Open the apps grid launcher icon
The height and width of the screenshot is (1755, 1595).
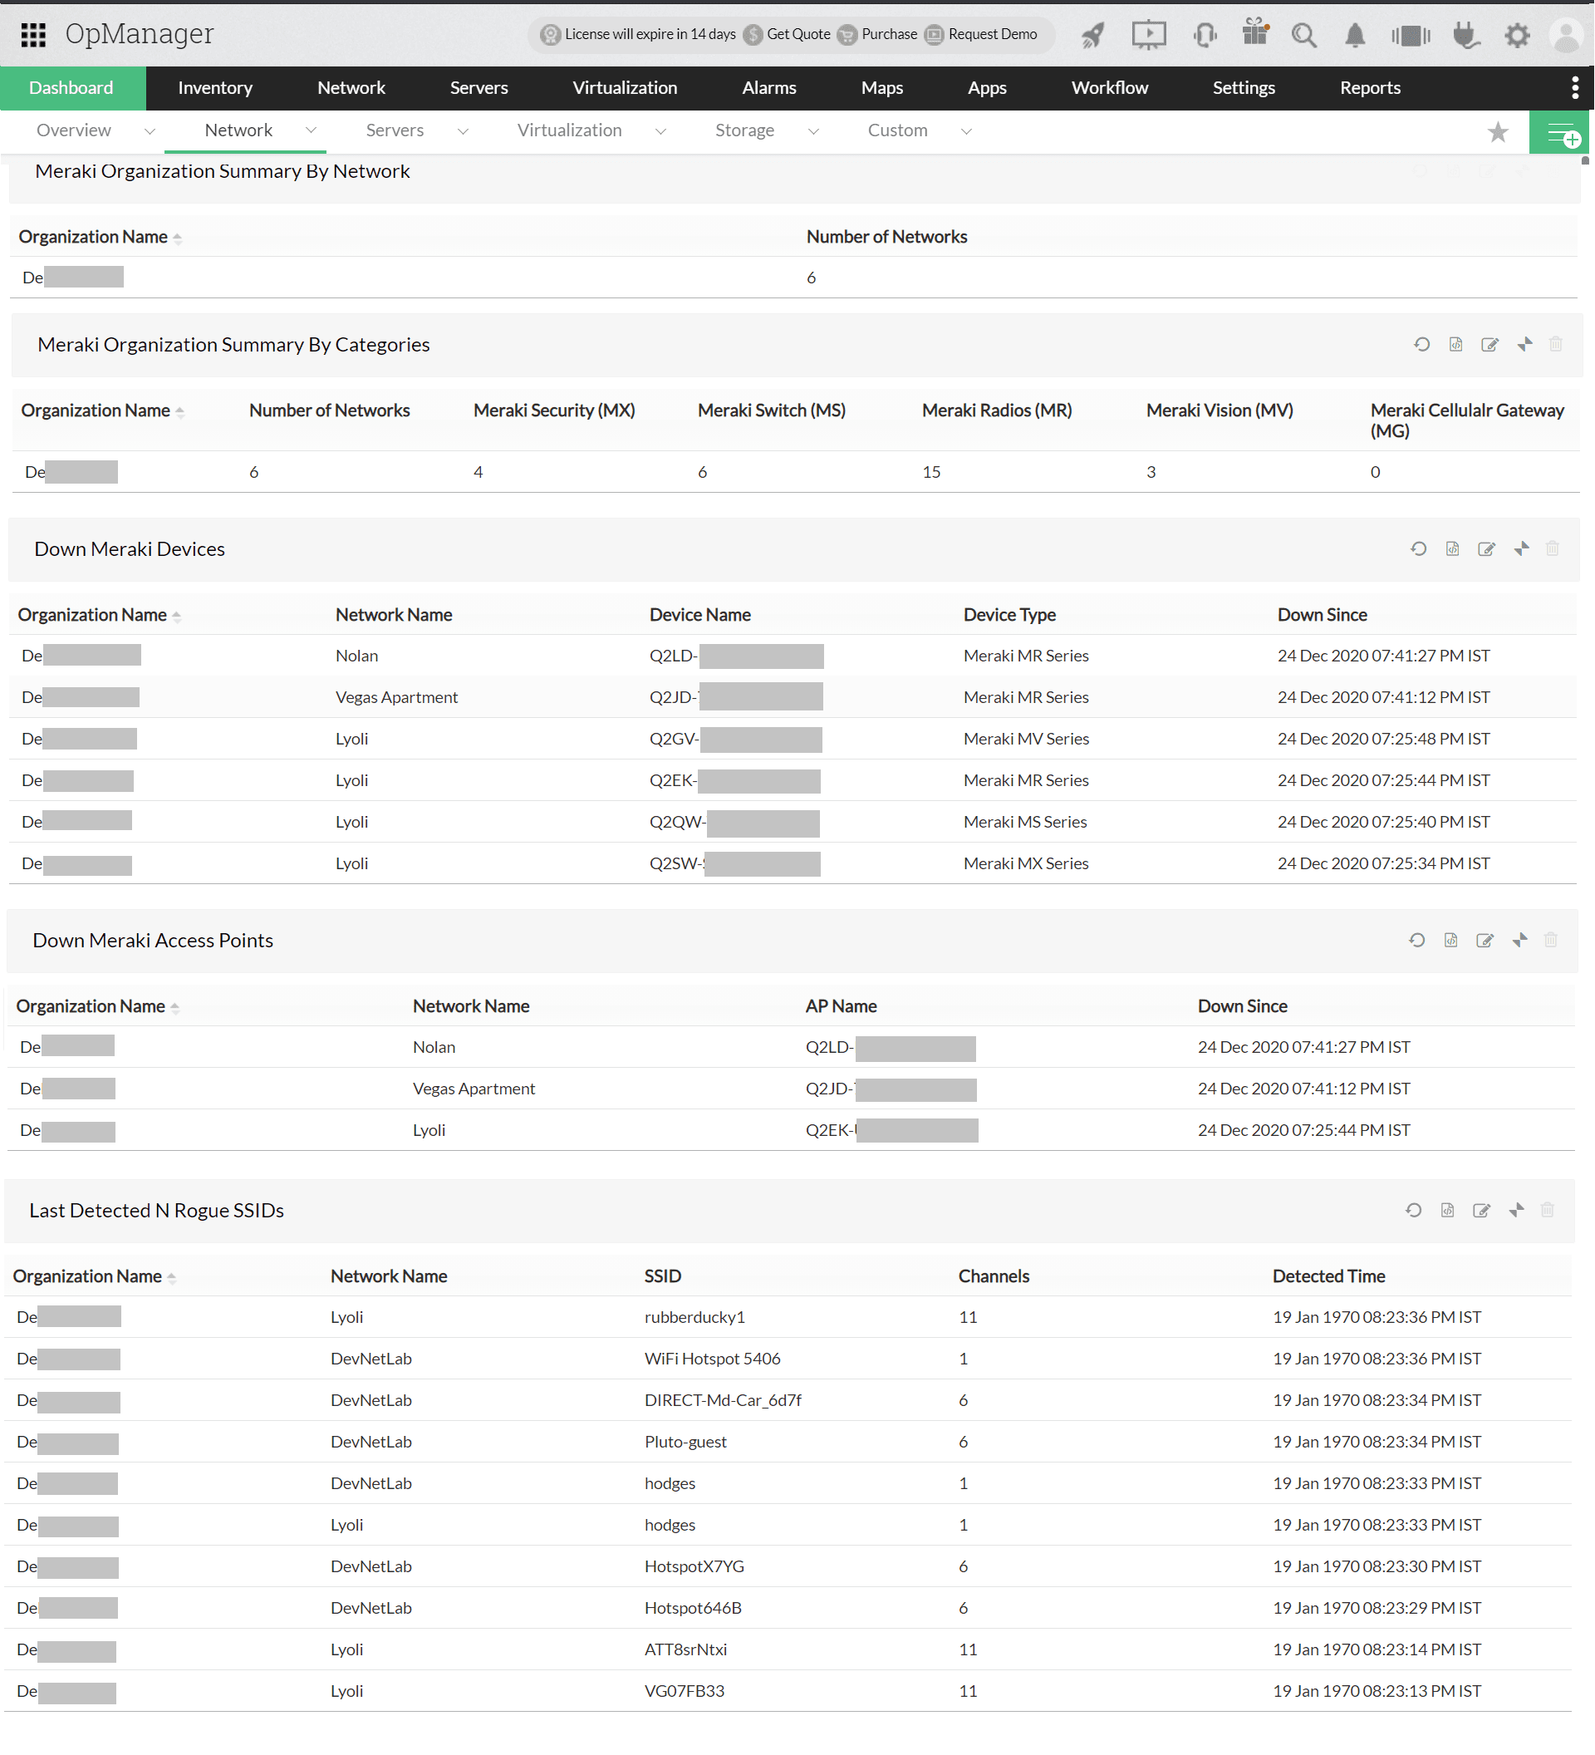(x=33, y=35)
